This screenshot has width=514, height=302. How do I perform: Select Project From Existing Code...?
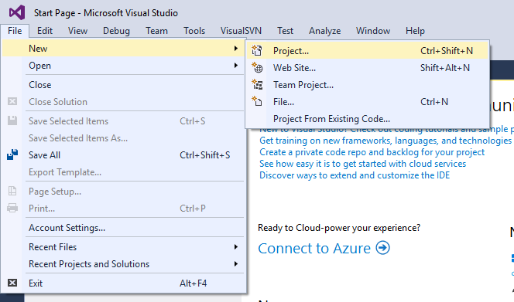[x=367, y=119]
